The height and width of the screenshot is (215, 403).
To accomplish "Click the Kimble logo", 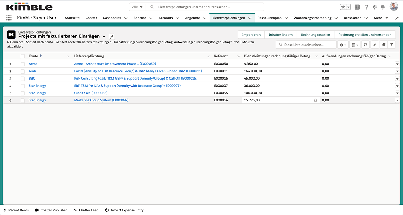I will pos(29,7).
